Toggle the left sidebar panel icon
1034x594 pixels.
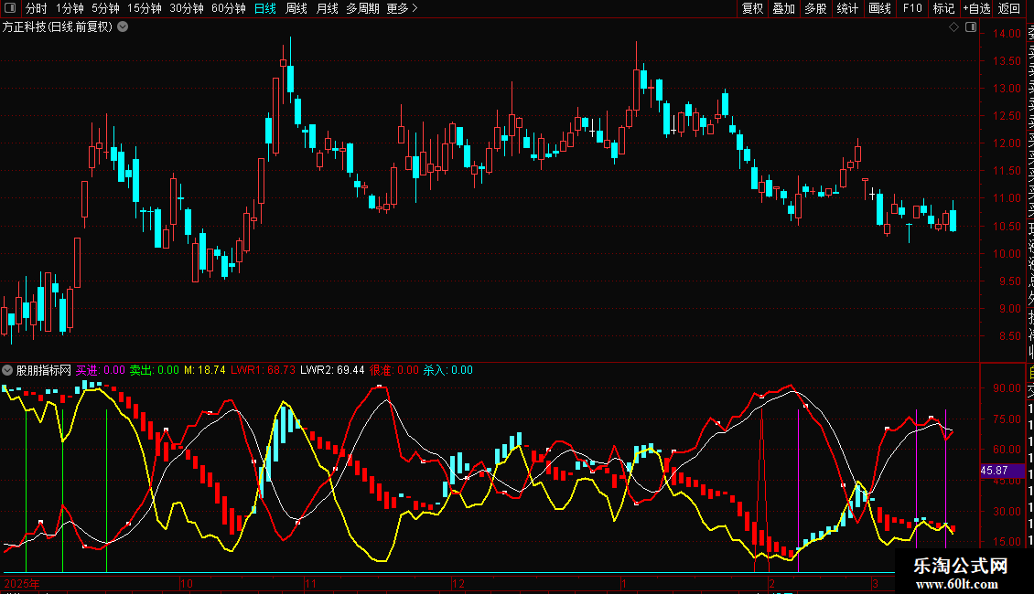pos(10,8)
